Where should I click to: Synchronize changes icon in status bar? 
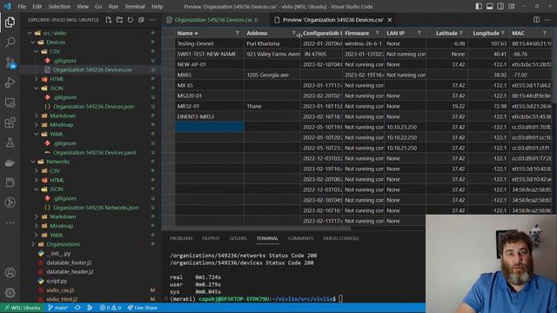(77, 308)
